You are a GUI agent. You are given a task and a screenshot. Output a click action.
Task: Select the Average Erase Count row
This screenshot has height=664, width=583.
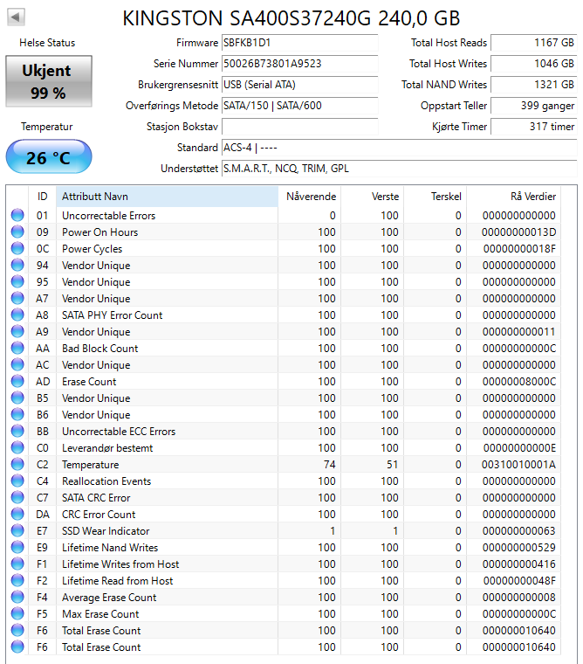pos(285,597)
